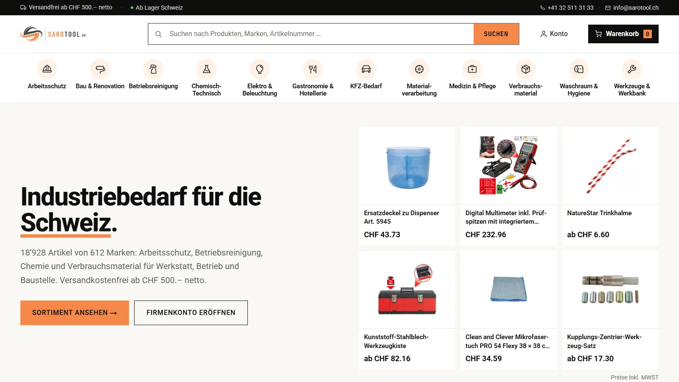The height and width of the screenshot is (382, 679).
Task: Click the Werkzeuge & Werkbank wrench icon
Action: coord(632,69)
